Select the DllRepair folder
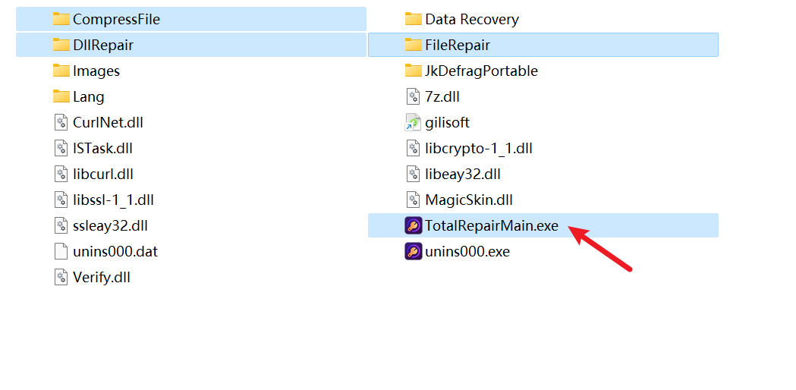The image size is (796, 390). coord(191,45)
